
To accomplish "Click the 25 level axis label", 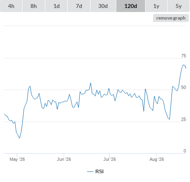I will coord(184,119).
